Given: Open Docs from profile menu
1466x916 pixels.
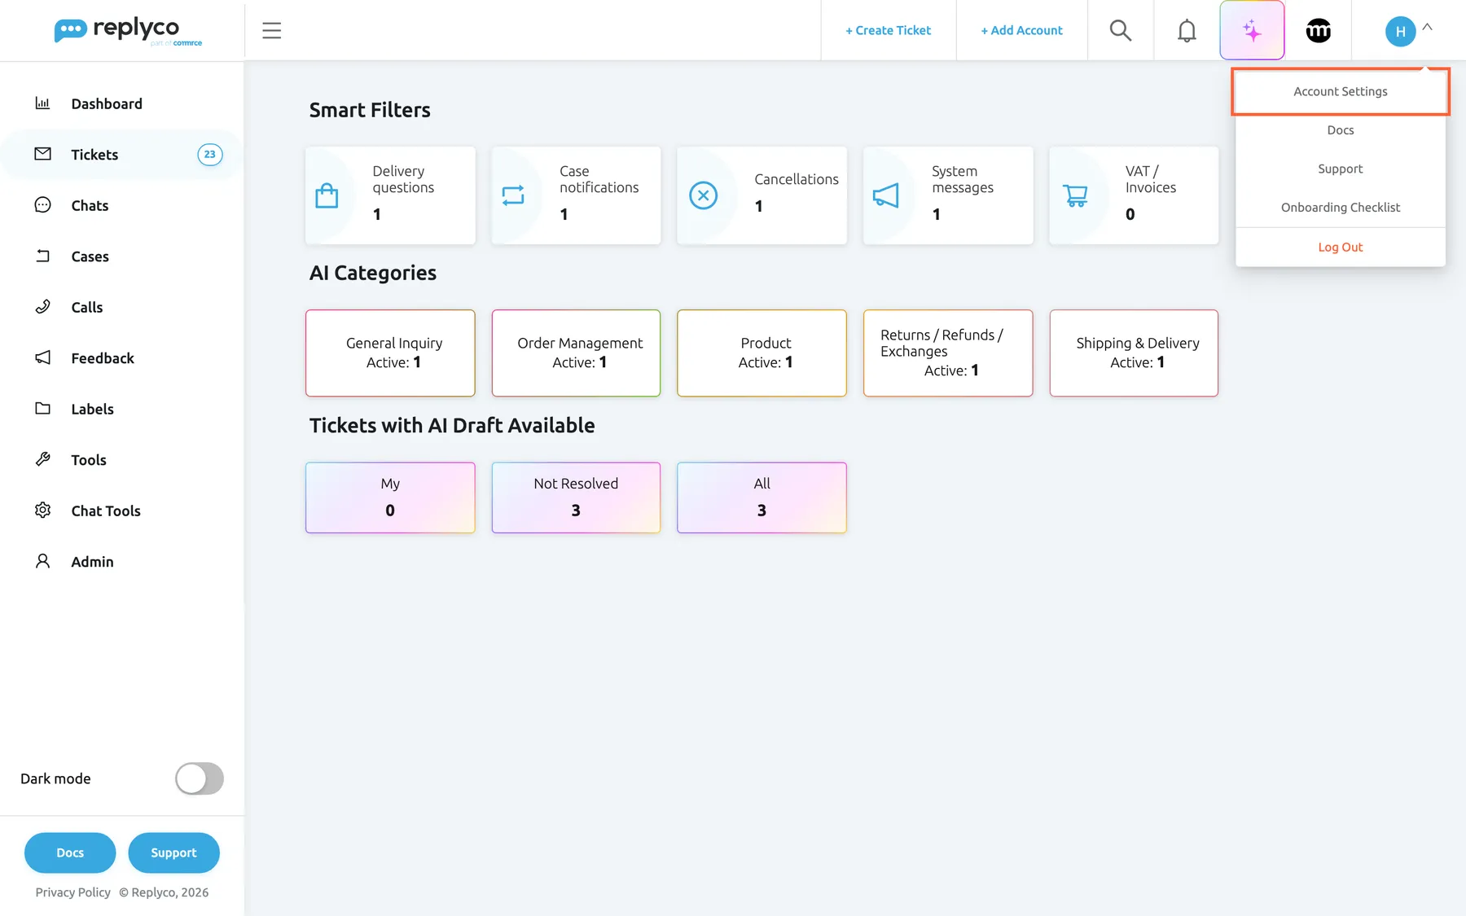Looking at the screenshot, I should pos(1341,130).
